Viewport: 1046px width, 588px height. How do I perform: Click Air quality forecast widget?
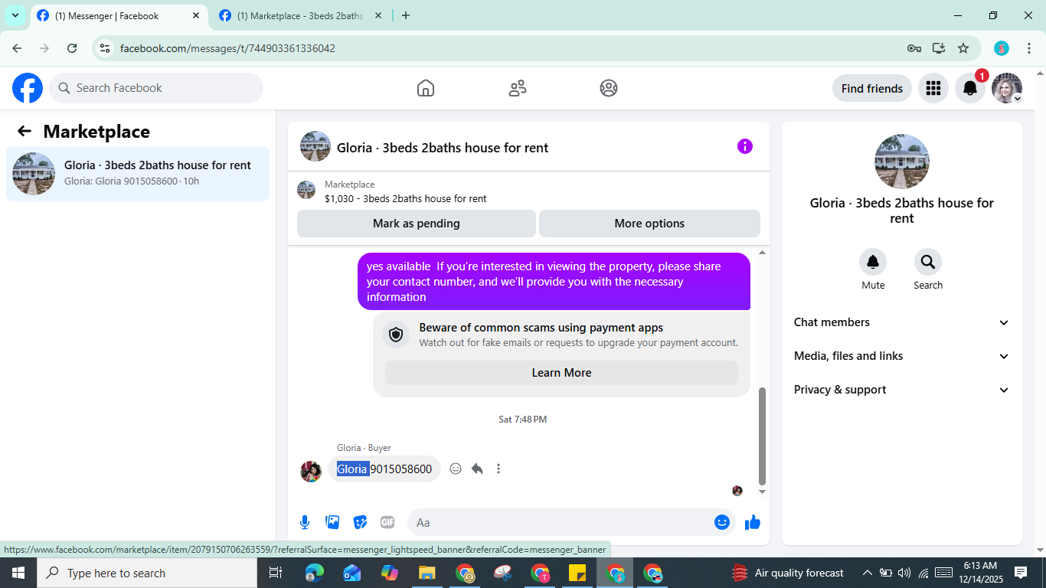coord(787,573)
